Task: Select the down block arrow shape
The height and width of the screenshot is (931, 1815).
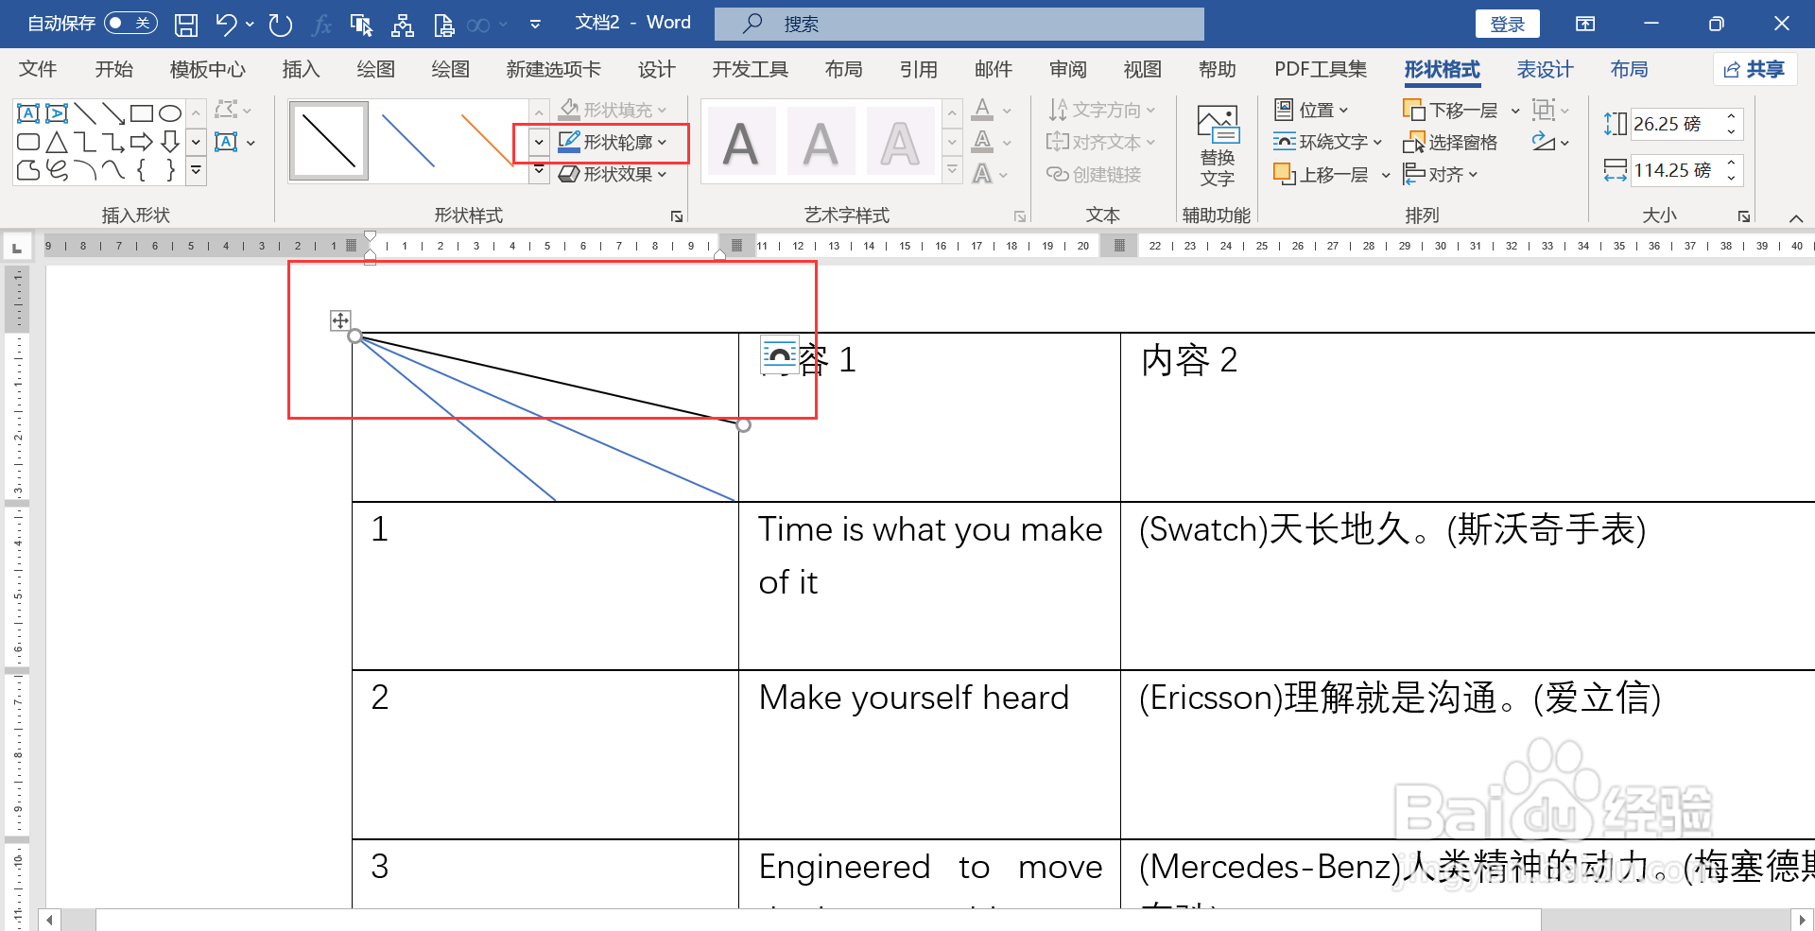Action: tap(170, 142)
